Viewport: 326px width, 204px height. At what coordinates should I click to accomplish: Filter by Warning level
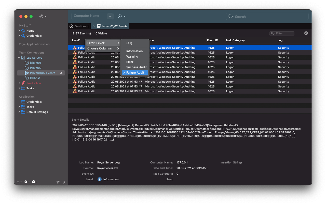[x=135, y=57]
